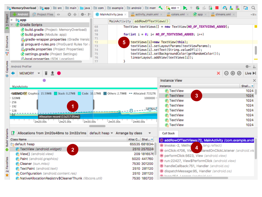Switch to dimens.xml editor tab
This screenshot has height=197, width=262.
(x=223, y=15)
